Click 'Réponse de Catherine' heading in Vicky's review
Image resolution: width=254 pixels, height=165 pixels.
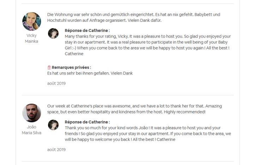click(87, 31)
